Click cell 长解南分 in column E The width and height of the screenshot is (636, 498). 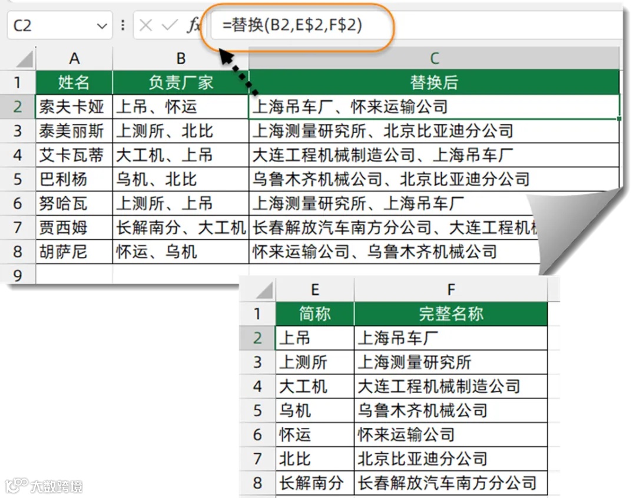pyautogui.click(x=314, y=483)
